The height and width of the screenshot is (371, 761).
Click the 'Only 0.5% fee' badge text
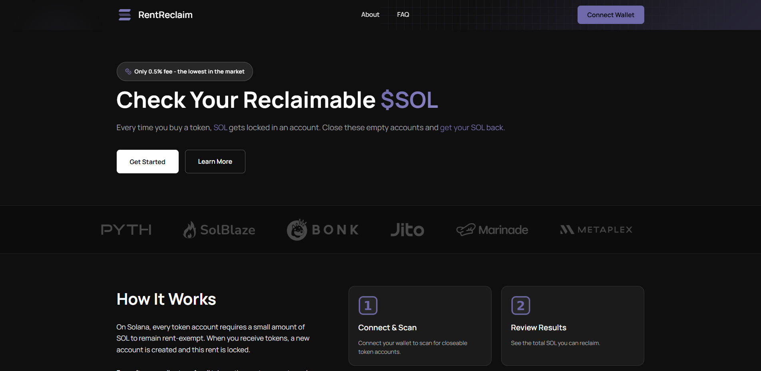(189, 71)
